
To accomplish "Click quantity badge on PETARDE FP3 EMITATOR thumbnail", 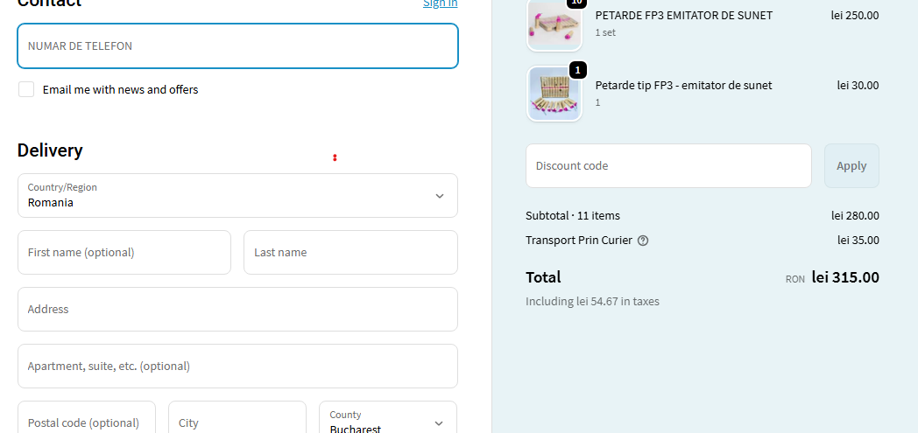I will (x=576, y=3).
